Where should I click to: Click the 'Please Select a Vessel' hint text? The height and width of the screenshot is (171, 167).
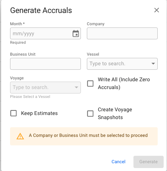point(30,96)
